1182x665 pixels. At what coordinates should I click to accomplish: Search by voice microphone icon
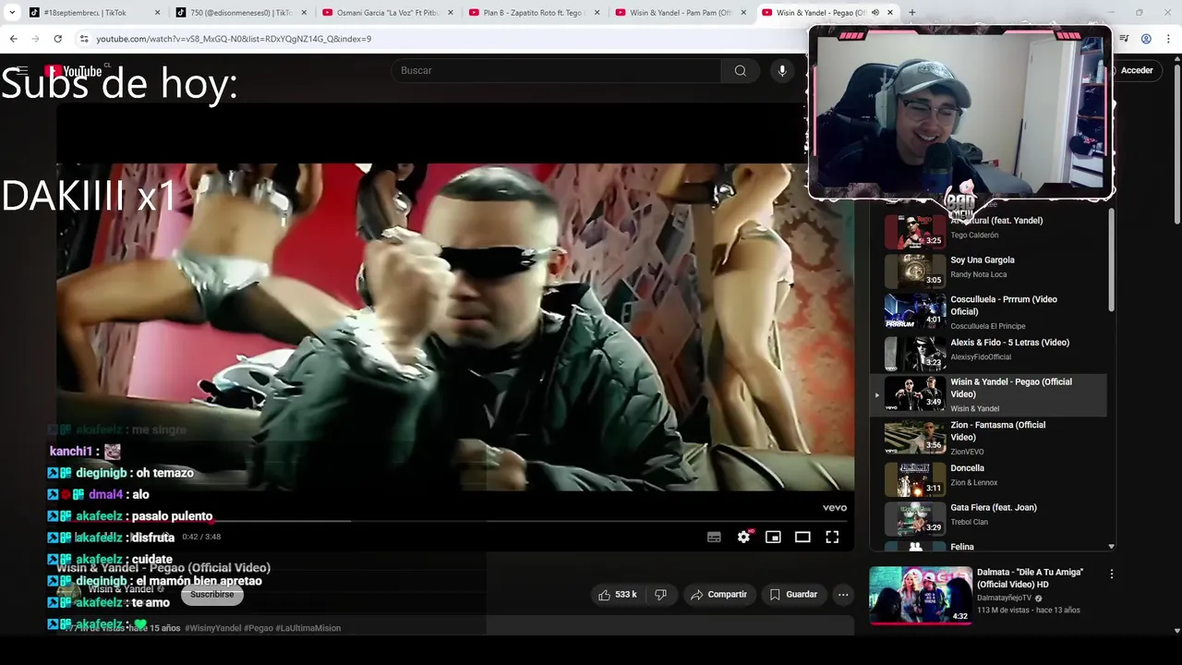point(782,70)
